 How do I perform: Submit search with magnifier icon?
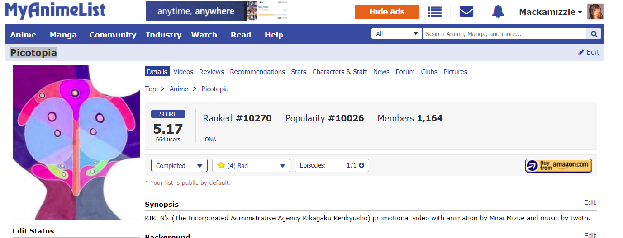coord(594,34)
